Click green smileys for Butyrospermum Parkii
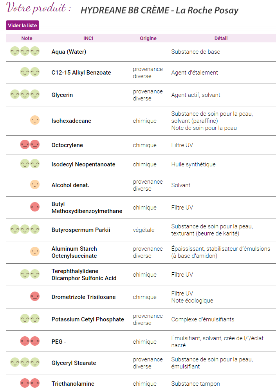Image resolution: width=276 pixels, height=392 pixels. coord(25,229)
